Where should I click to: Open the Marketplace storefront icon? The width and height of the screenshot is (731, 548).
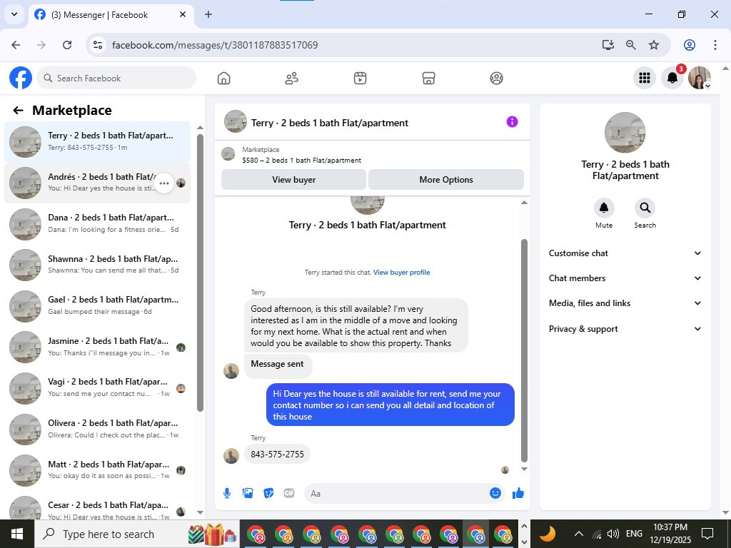[428, 78]
